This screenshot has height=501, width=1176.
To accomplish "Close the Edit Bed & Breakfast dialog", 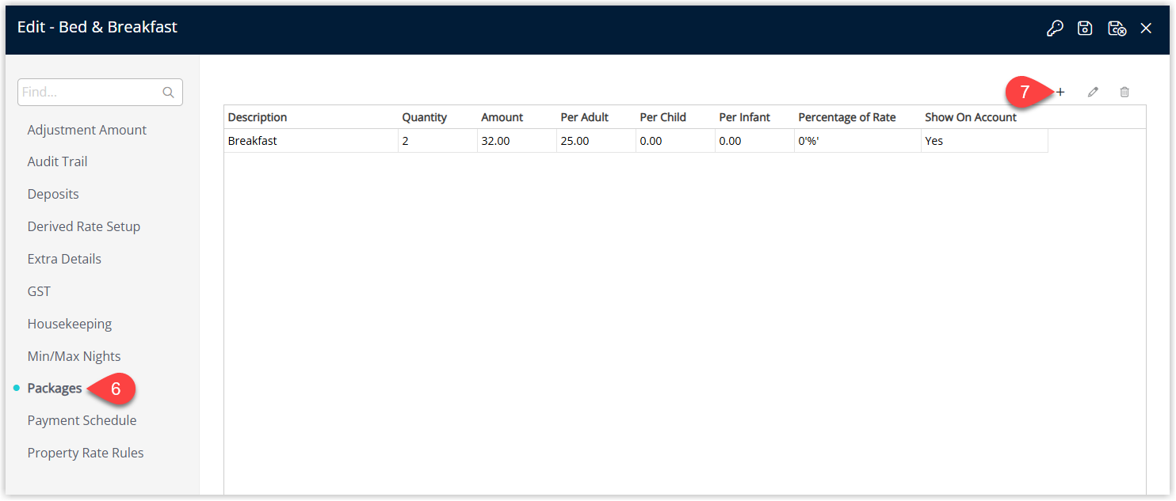I will pos(1146,28).
